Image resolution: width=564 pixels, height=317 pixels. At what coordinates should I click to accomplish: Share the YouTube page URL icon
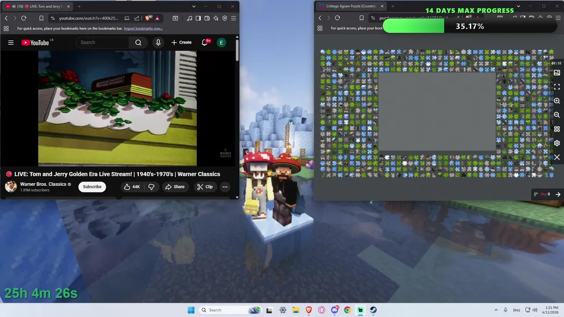tap(137, 18)
